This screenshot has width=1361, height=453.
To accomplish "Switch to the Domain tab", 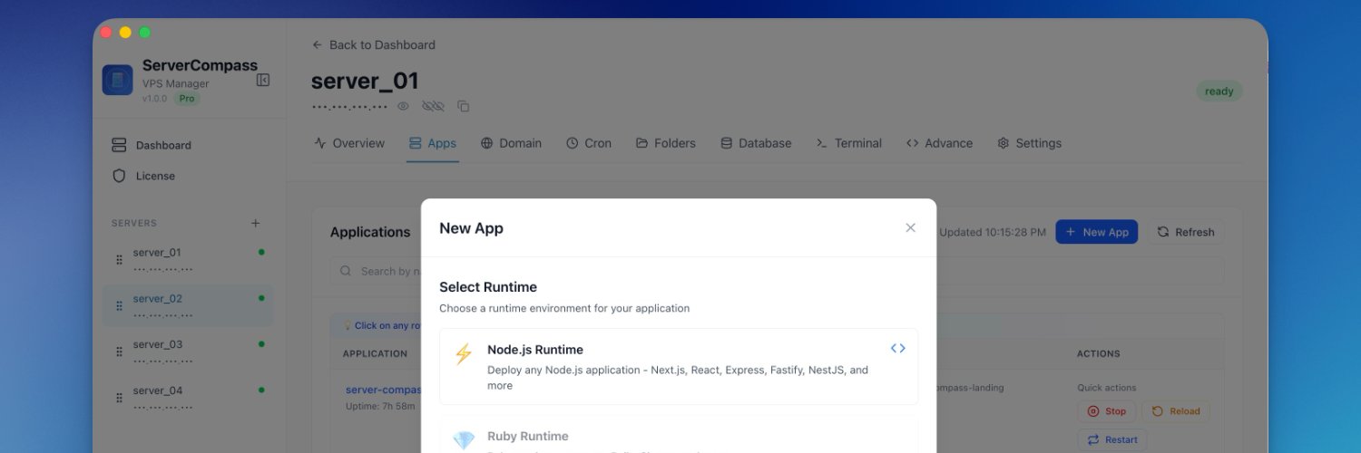I will (511, 143).
